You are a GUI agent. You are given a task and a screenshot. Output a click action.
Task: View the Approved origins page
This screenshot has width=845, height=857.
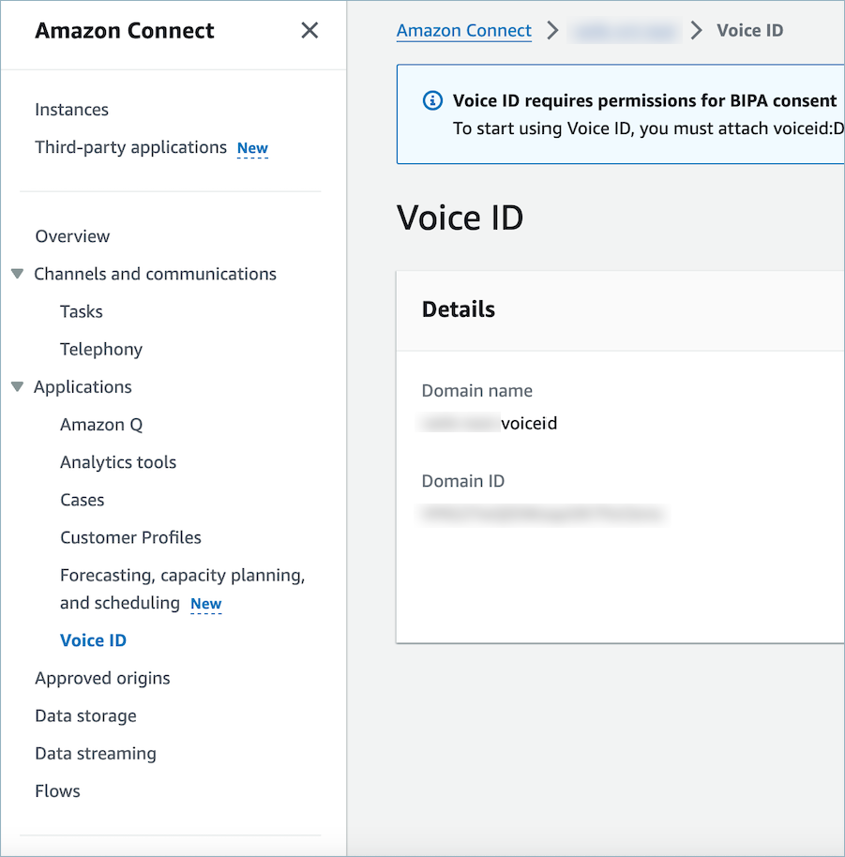pyautogui.click(x=102, y=678)
